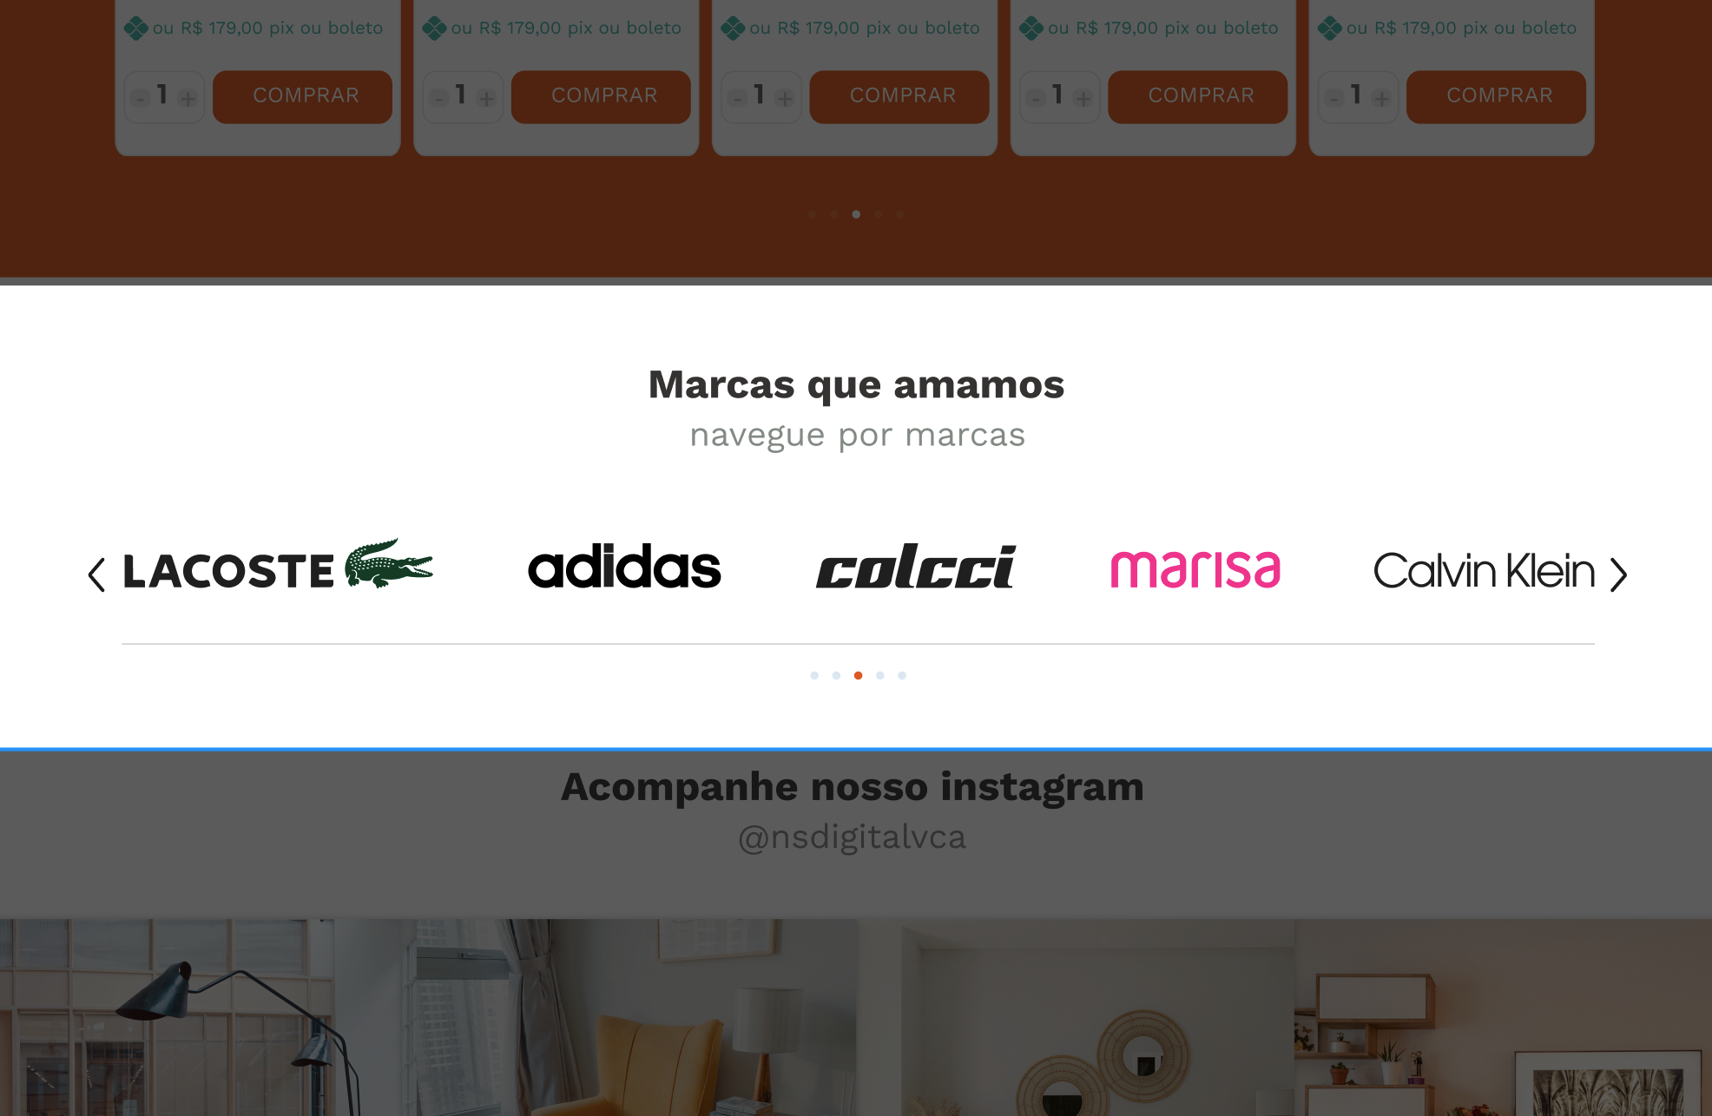Screen dimensions: 1712x1116
Task: Open the @nsdigitalvca Instagram handle
Action: [x=852, y=837]
